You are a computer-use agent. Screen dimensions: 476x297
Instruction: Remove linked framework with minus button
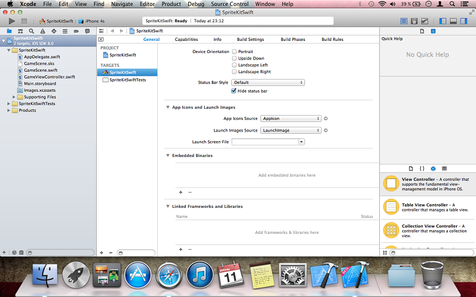point(190,249)
